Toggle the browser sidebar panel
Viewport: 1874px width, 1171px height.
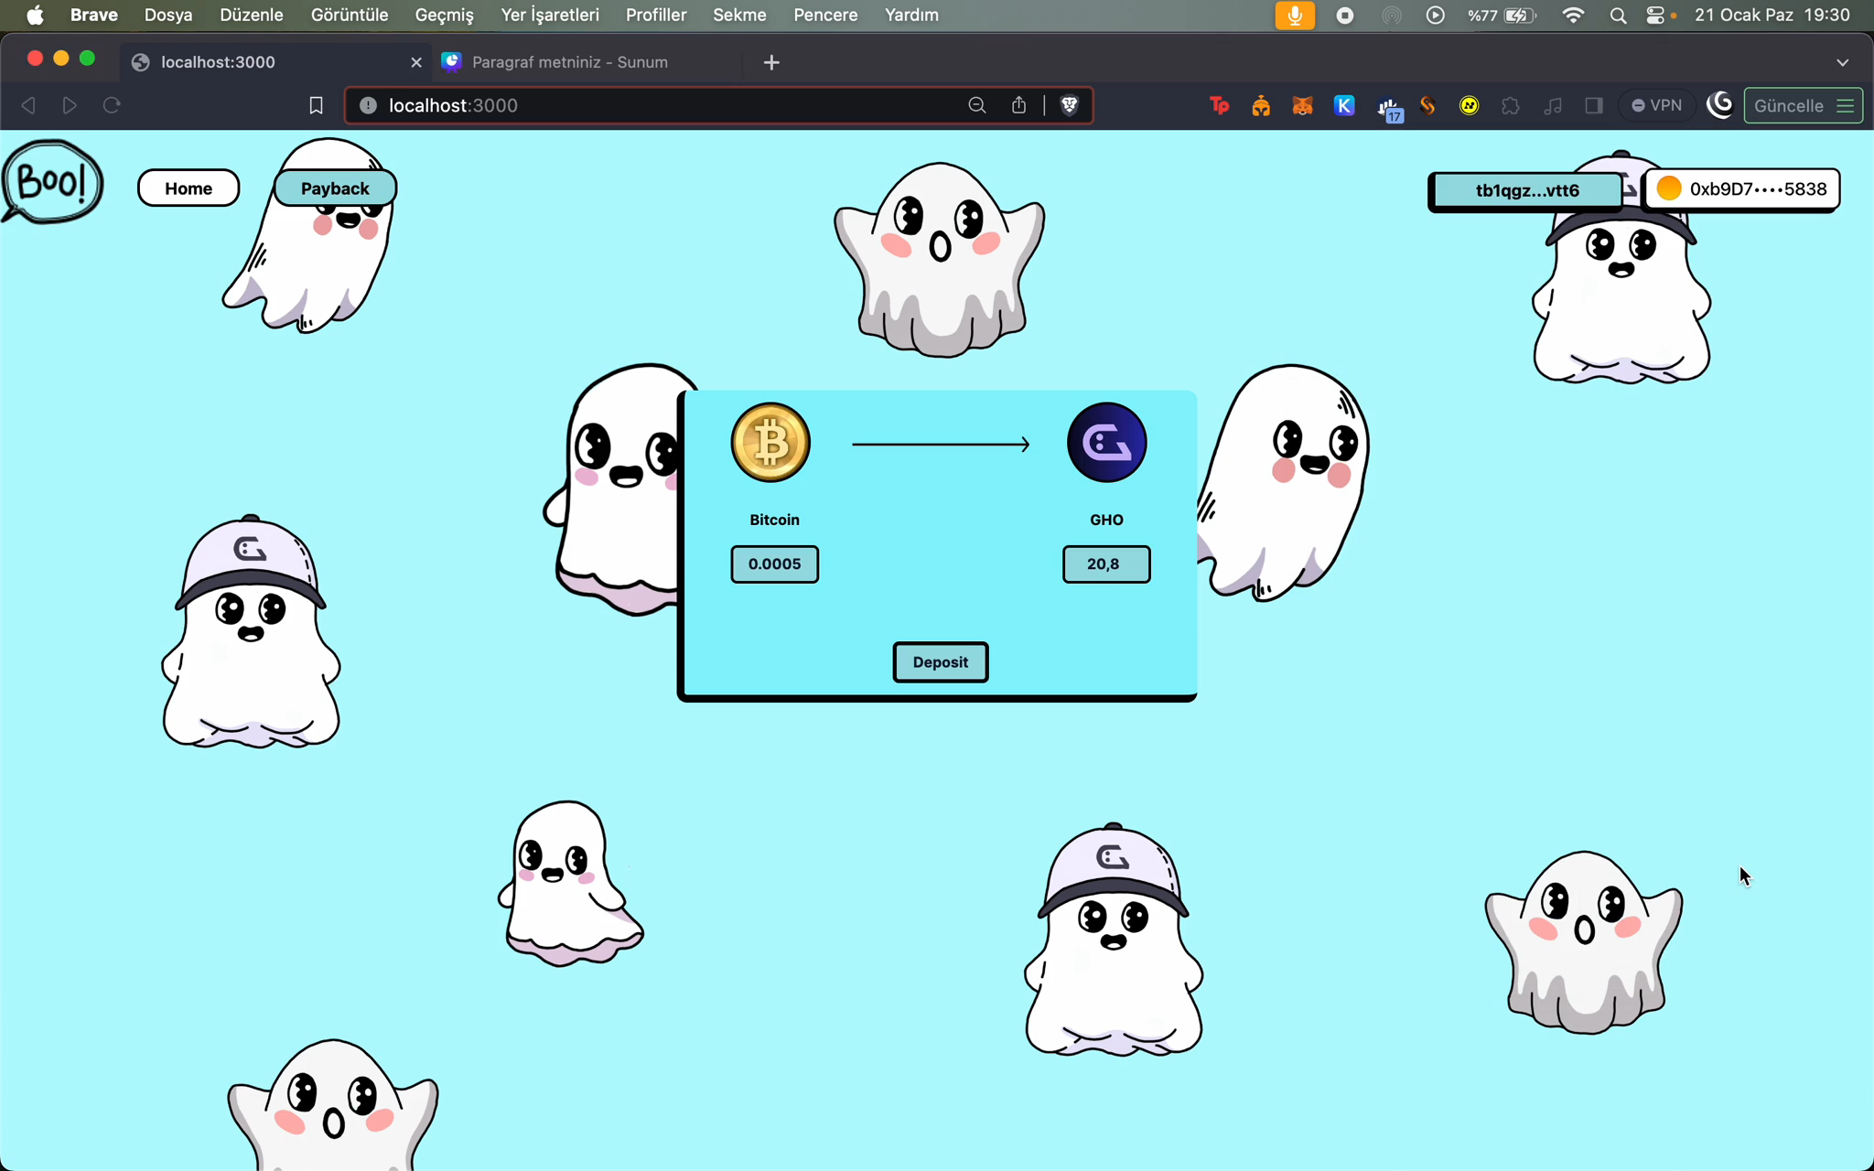(1594, 105)
